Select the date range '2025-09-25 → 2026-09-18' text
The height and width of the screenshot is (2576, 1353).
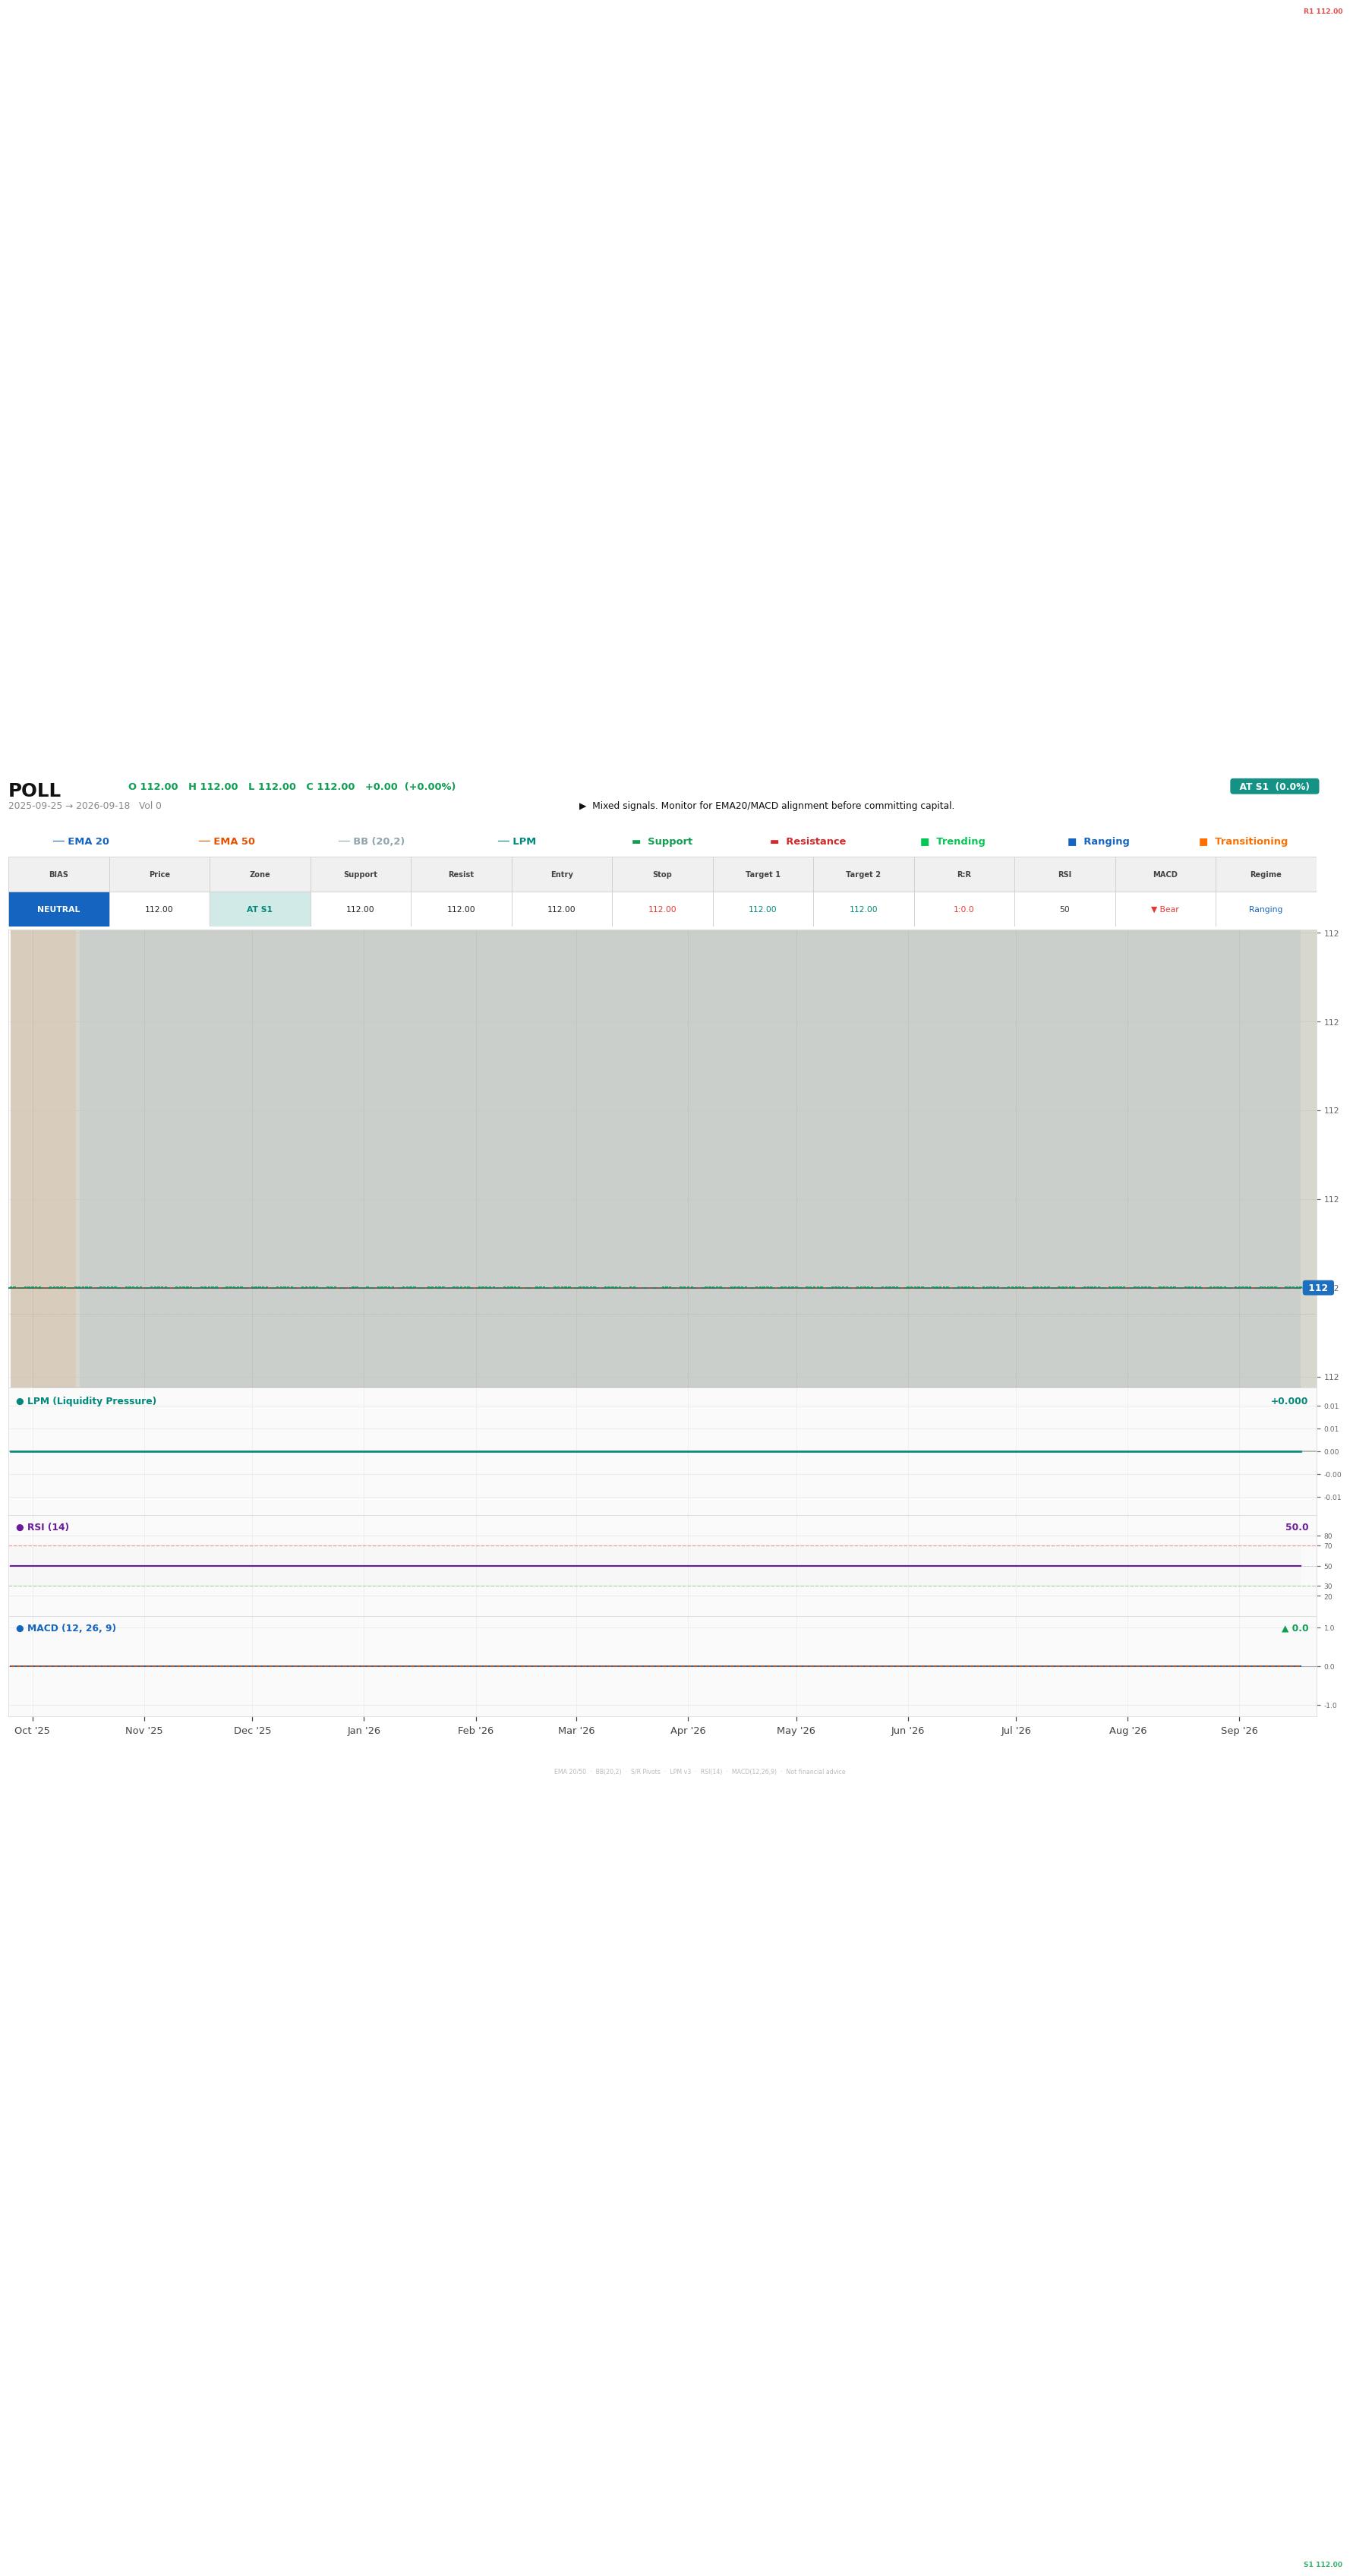pyautogui.click(x=69, y=806)
